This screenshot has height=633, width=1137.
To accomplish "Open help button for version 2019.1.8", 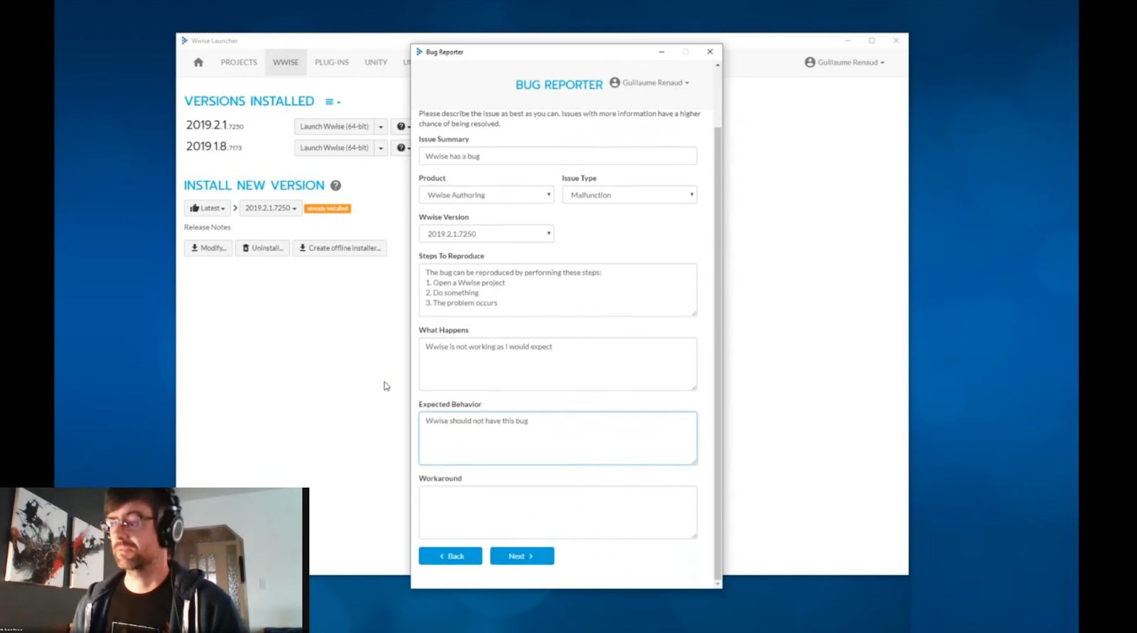I will pyautogui.click(x=402, y=148).
